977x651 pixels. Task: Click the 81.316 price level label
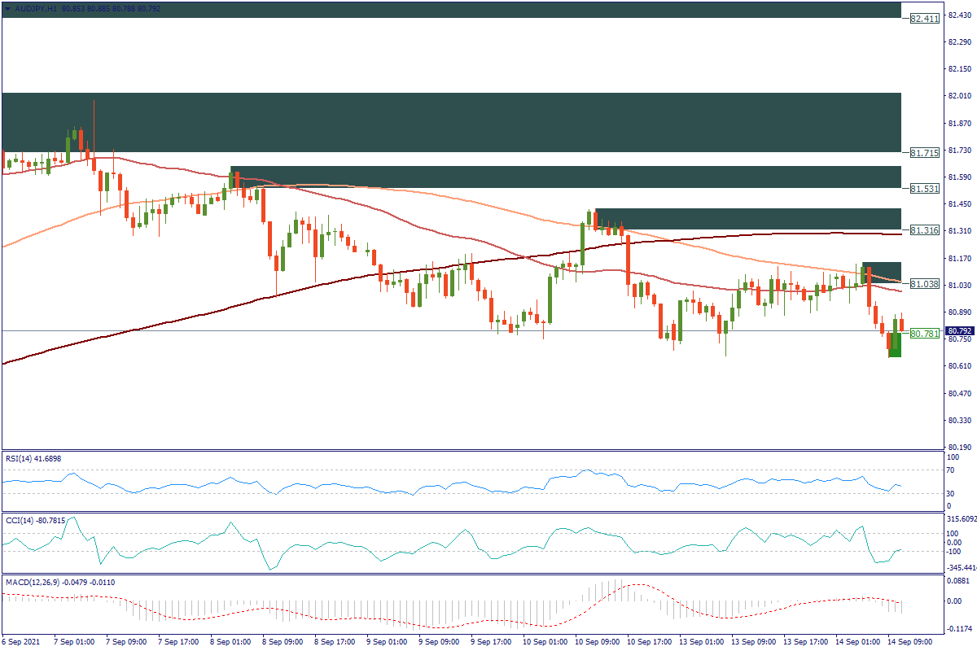(x=925, y=230)
